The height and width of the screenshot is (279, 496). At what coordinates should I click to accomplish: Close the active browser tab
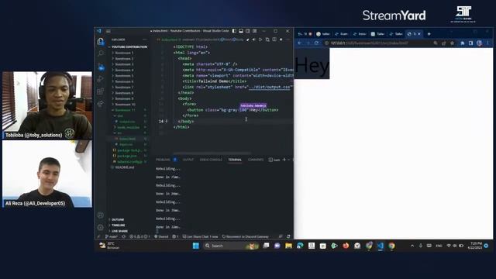pyautogui.click(x=419, y=34)
